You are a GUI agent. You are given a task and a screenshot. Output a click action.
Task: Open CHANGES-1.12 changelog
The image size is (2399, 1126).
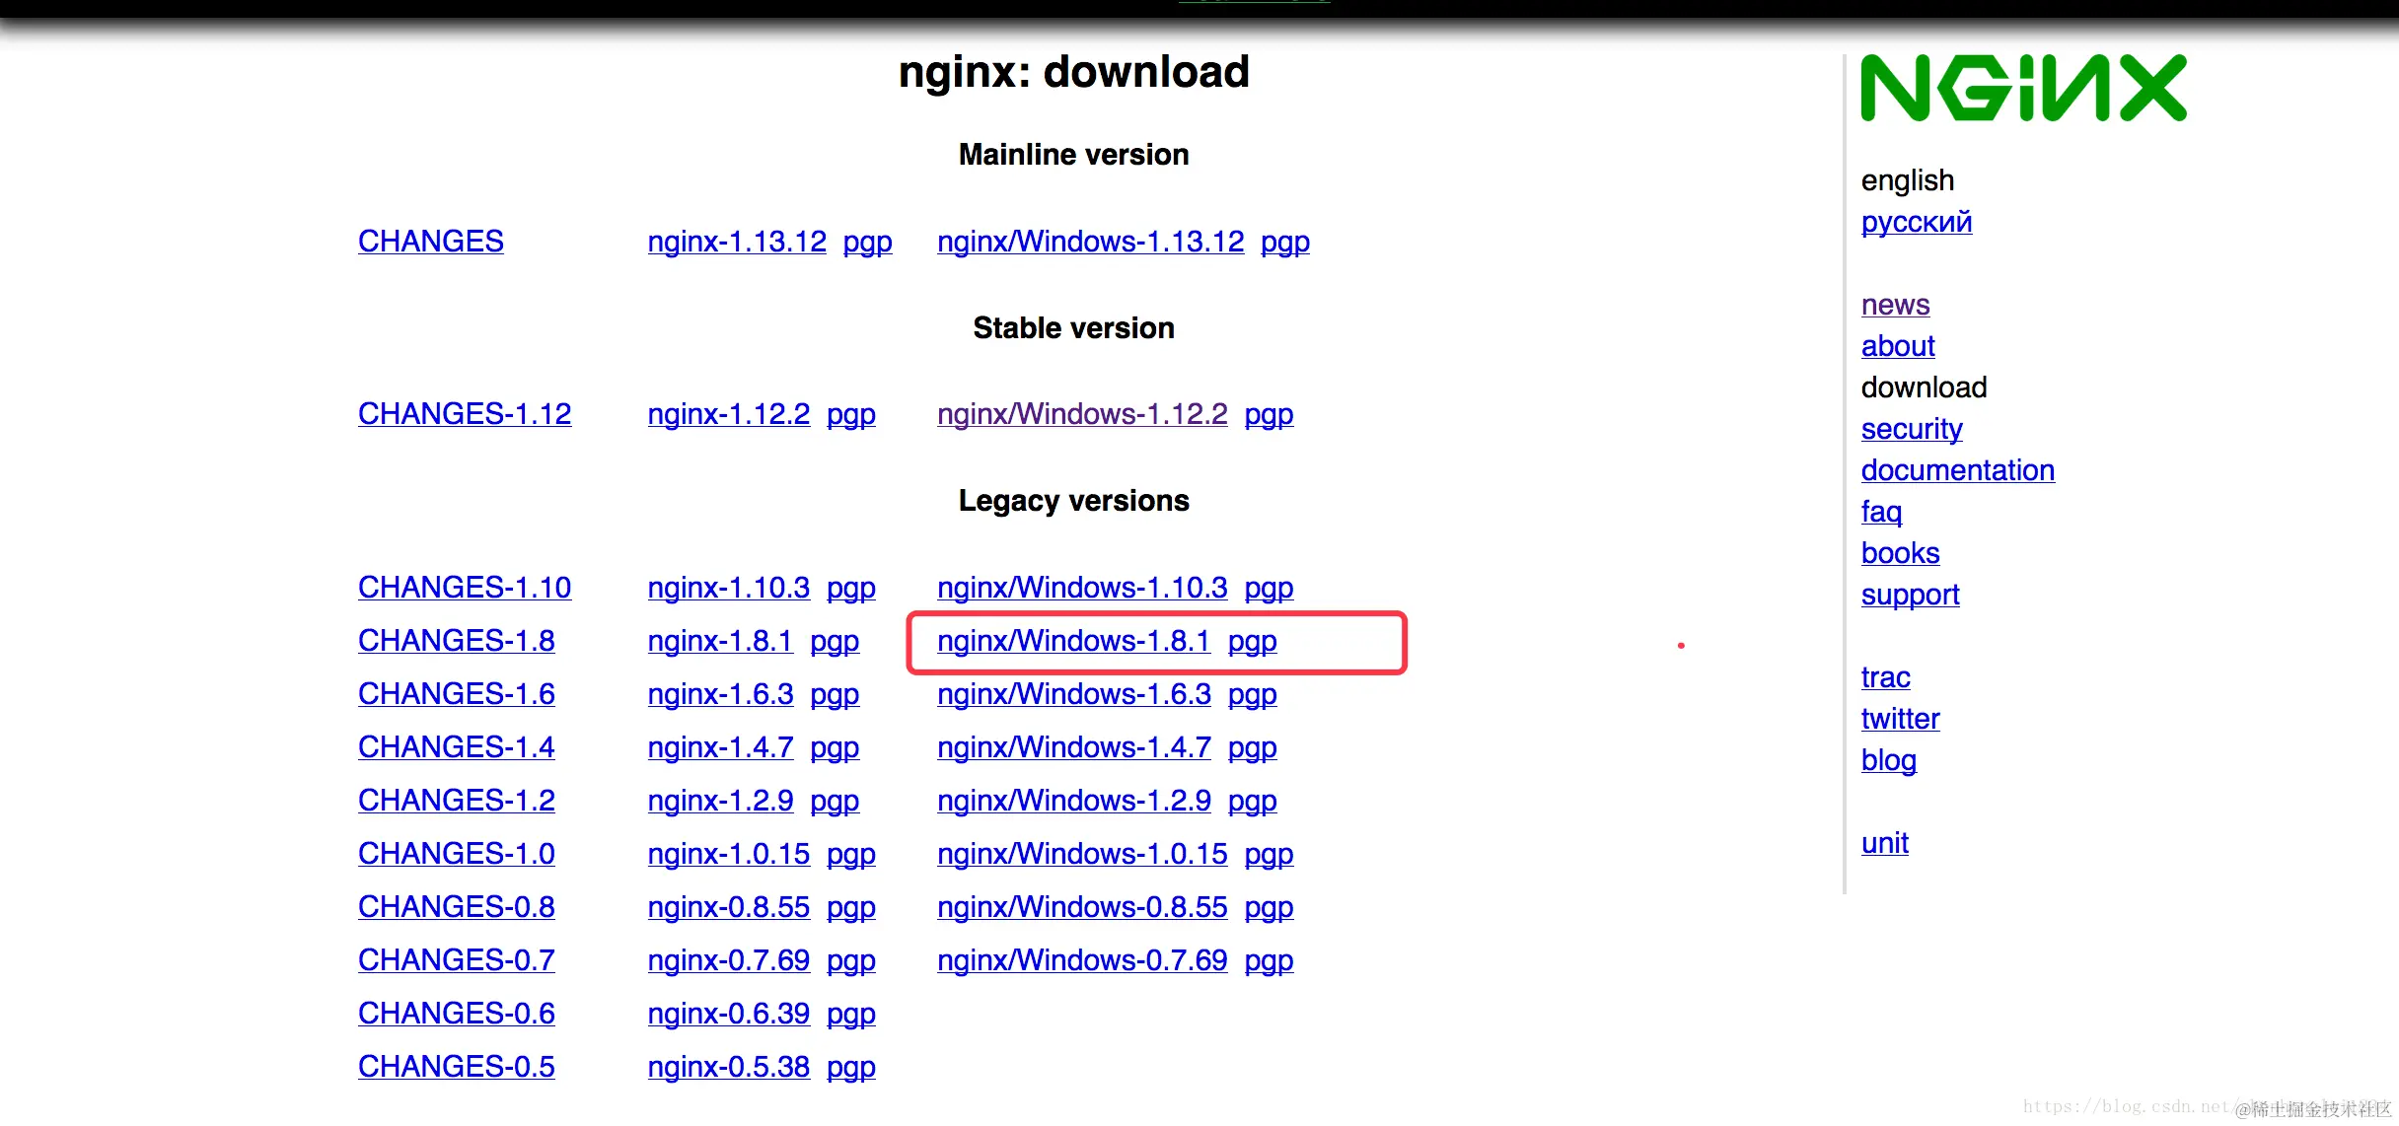click(x=464, y=414)
